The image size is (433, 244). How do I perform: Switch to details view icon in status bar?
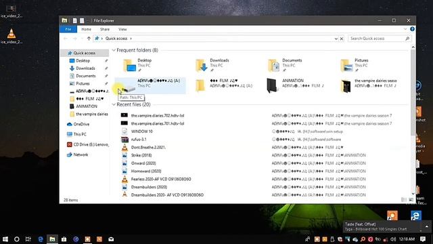tap(404, 200)
